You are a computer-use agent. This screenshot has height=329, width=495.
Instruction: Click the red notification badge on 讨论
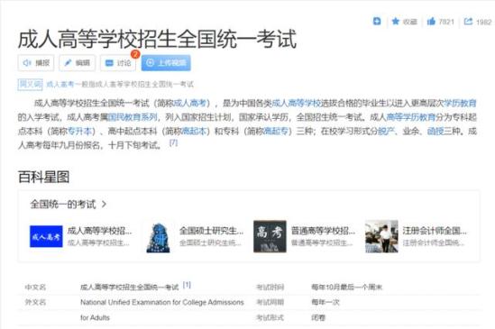point(135,54)
